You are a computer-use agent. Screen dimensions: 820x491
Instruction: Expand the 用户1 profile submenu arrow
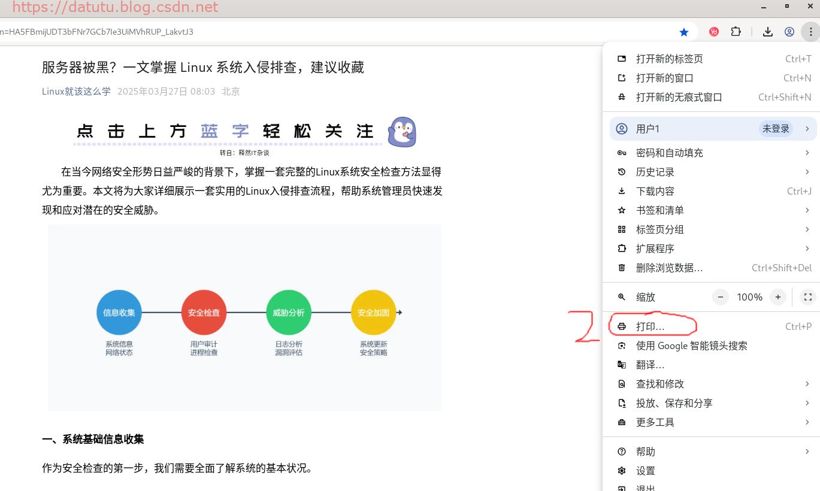pos(807,129)
